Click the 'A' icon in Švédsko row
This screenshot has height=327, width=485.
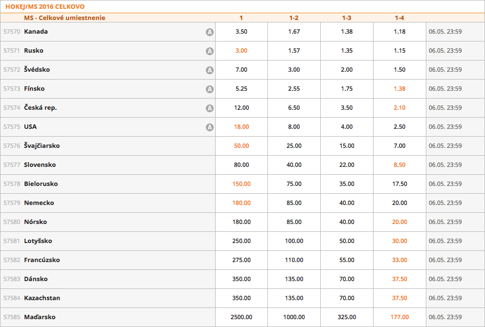tap(209, 70)
